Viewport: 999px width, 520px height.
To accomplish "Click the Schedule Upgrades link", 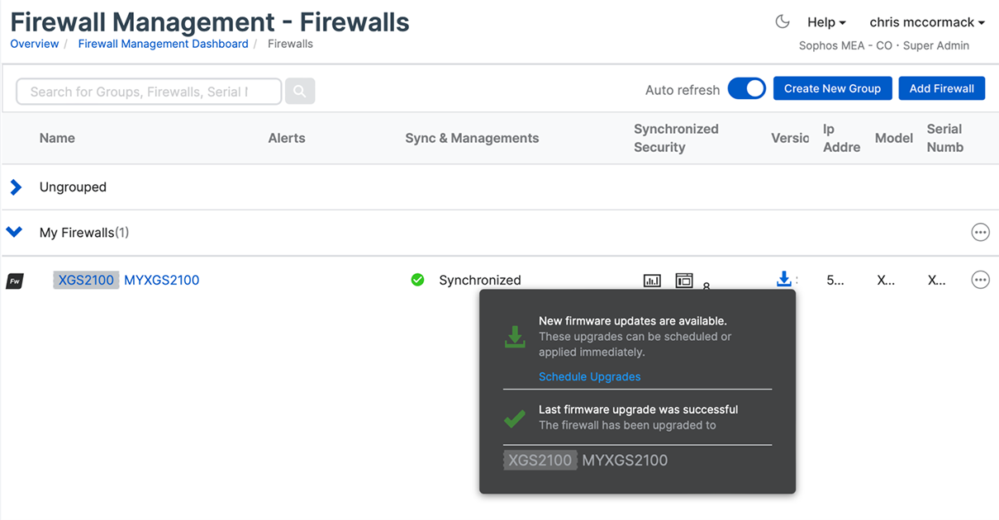I will pos(589,376).
